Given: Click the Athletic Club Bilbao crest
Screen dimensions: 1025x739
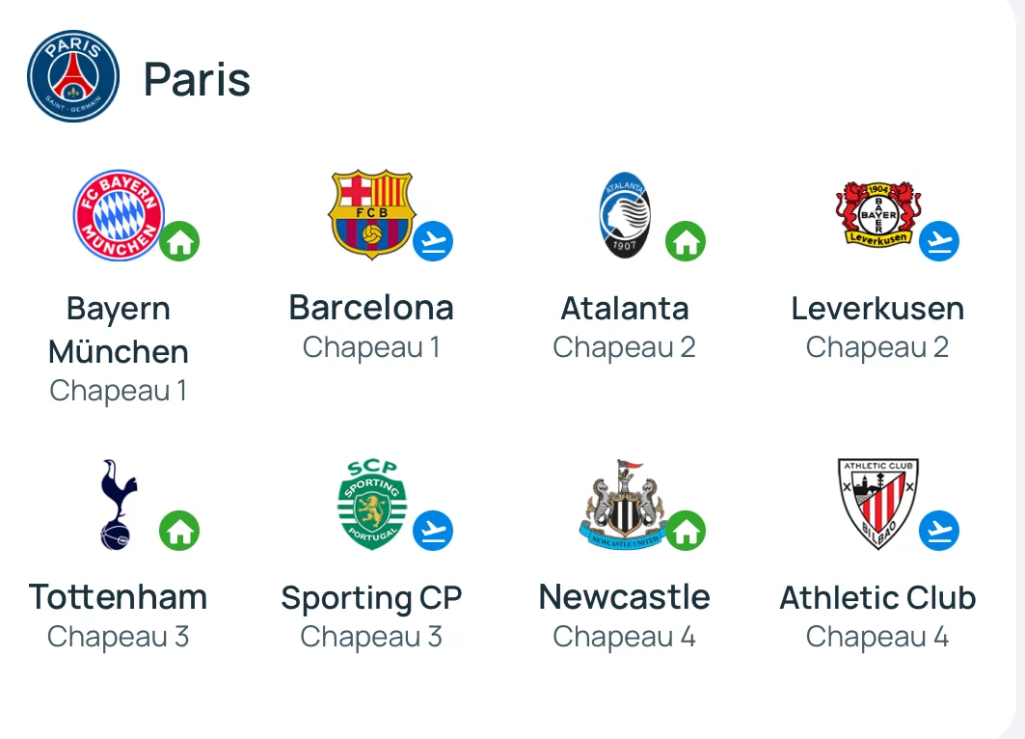Looking at the screenshot, I should (x=877, y=505).
